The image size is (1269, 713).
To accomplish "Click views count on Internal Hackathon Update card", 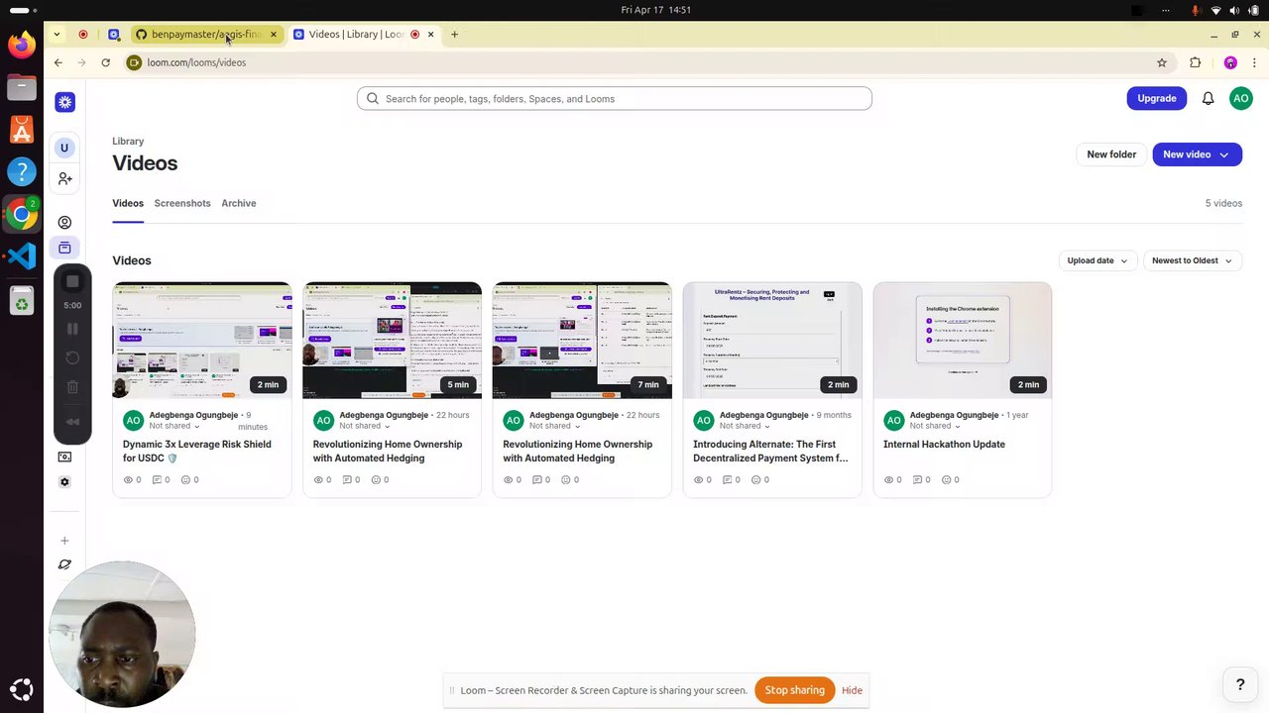I will pos(892,480).
